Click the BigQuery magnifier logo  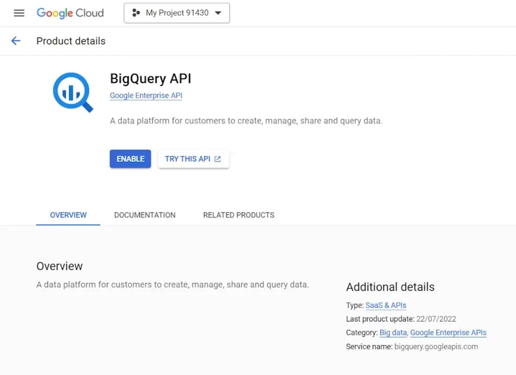[73, 92]
